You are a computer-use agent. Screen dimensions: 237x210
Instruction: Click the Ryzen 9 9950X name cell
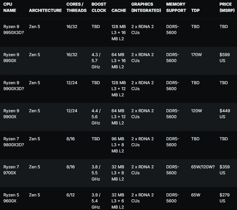point(11,58)
